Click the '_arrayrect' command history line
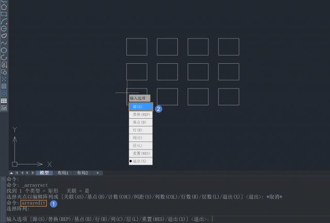This screenshot has width=330, height=223. (x=27, y=185)
